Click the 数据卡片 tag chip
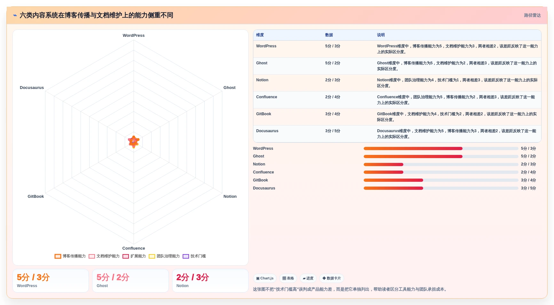Image resolution: width=554 pixels, height=305 pixels. coord(332,278)
